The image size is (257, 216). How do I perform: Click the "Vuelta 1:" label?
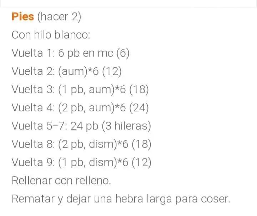32,53
